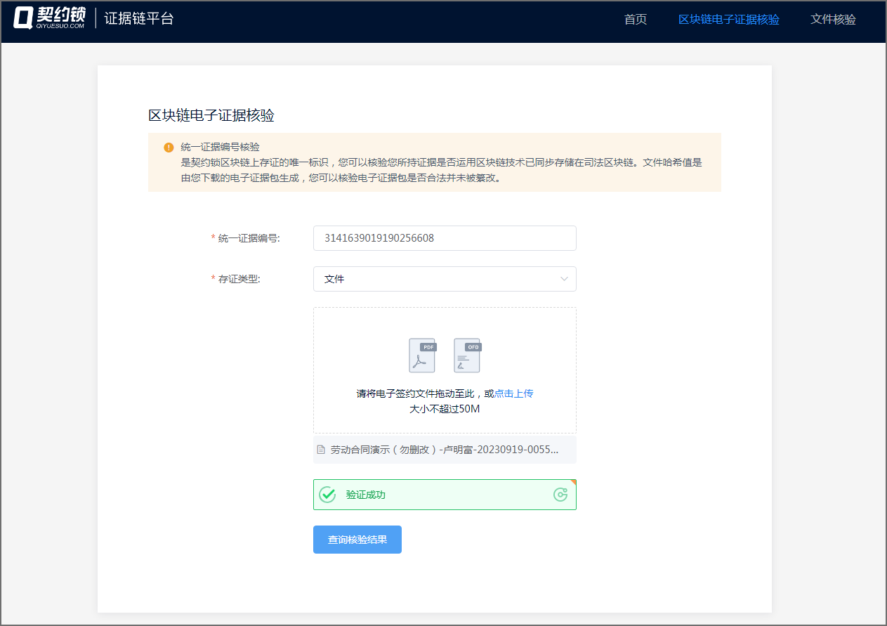The image size is (887, 626).
Task: Select the uploaded 劳动合同演示 file entry
Action: pyautogui.click(x=445, y=450)
